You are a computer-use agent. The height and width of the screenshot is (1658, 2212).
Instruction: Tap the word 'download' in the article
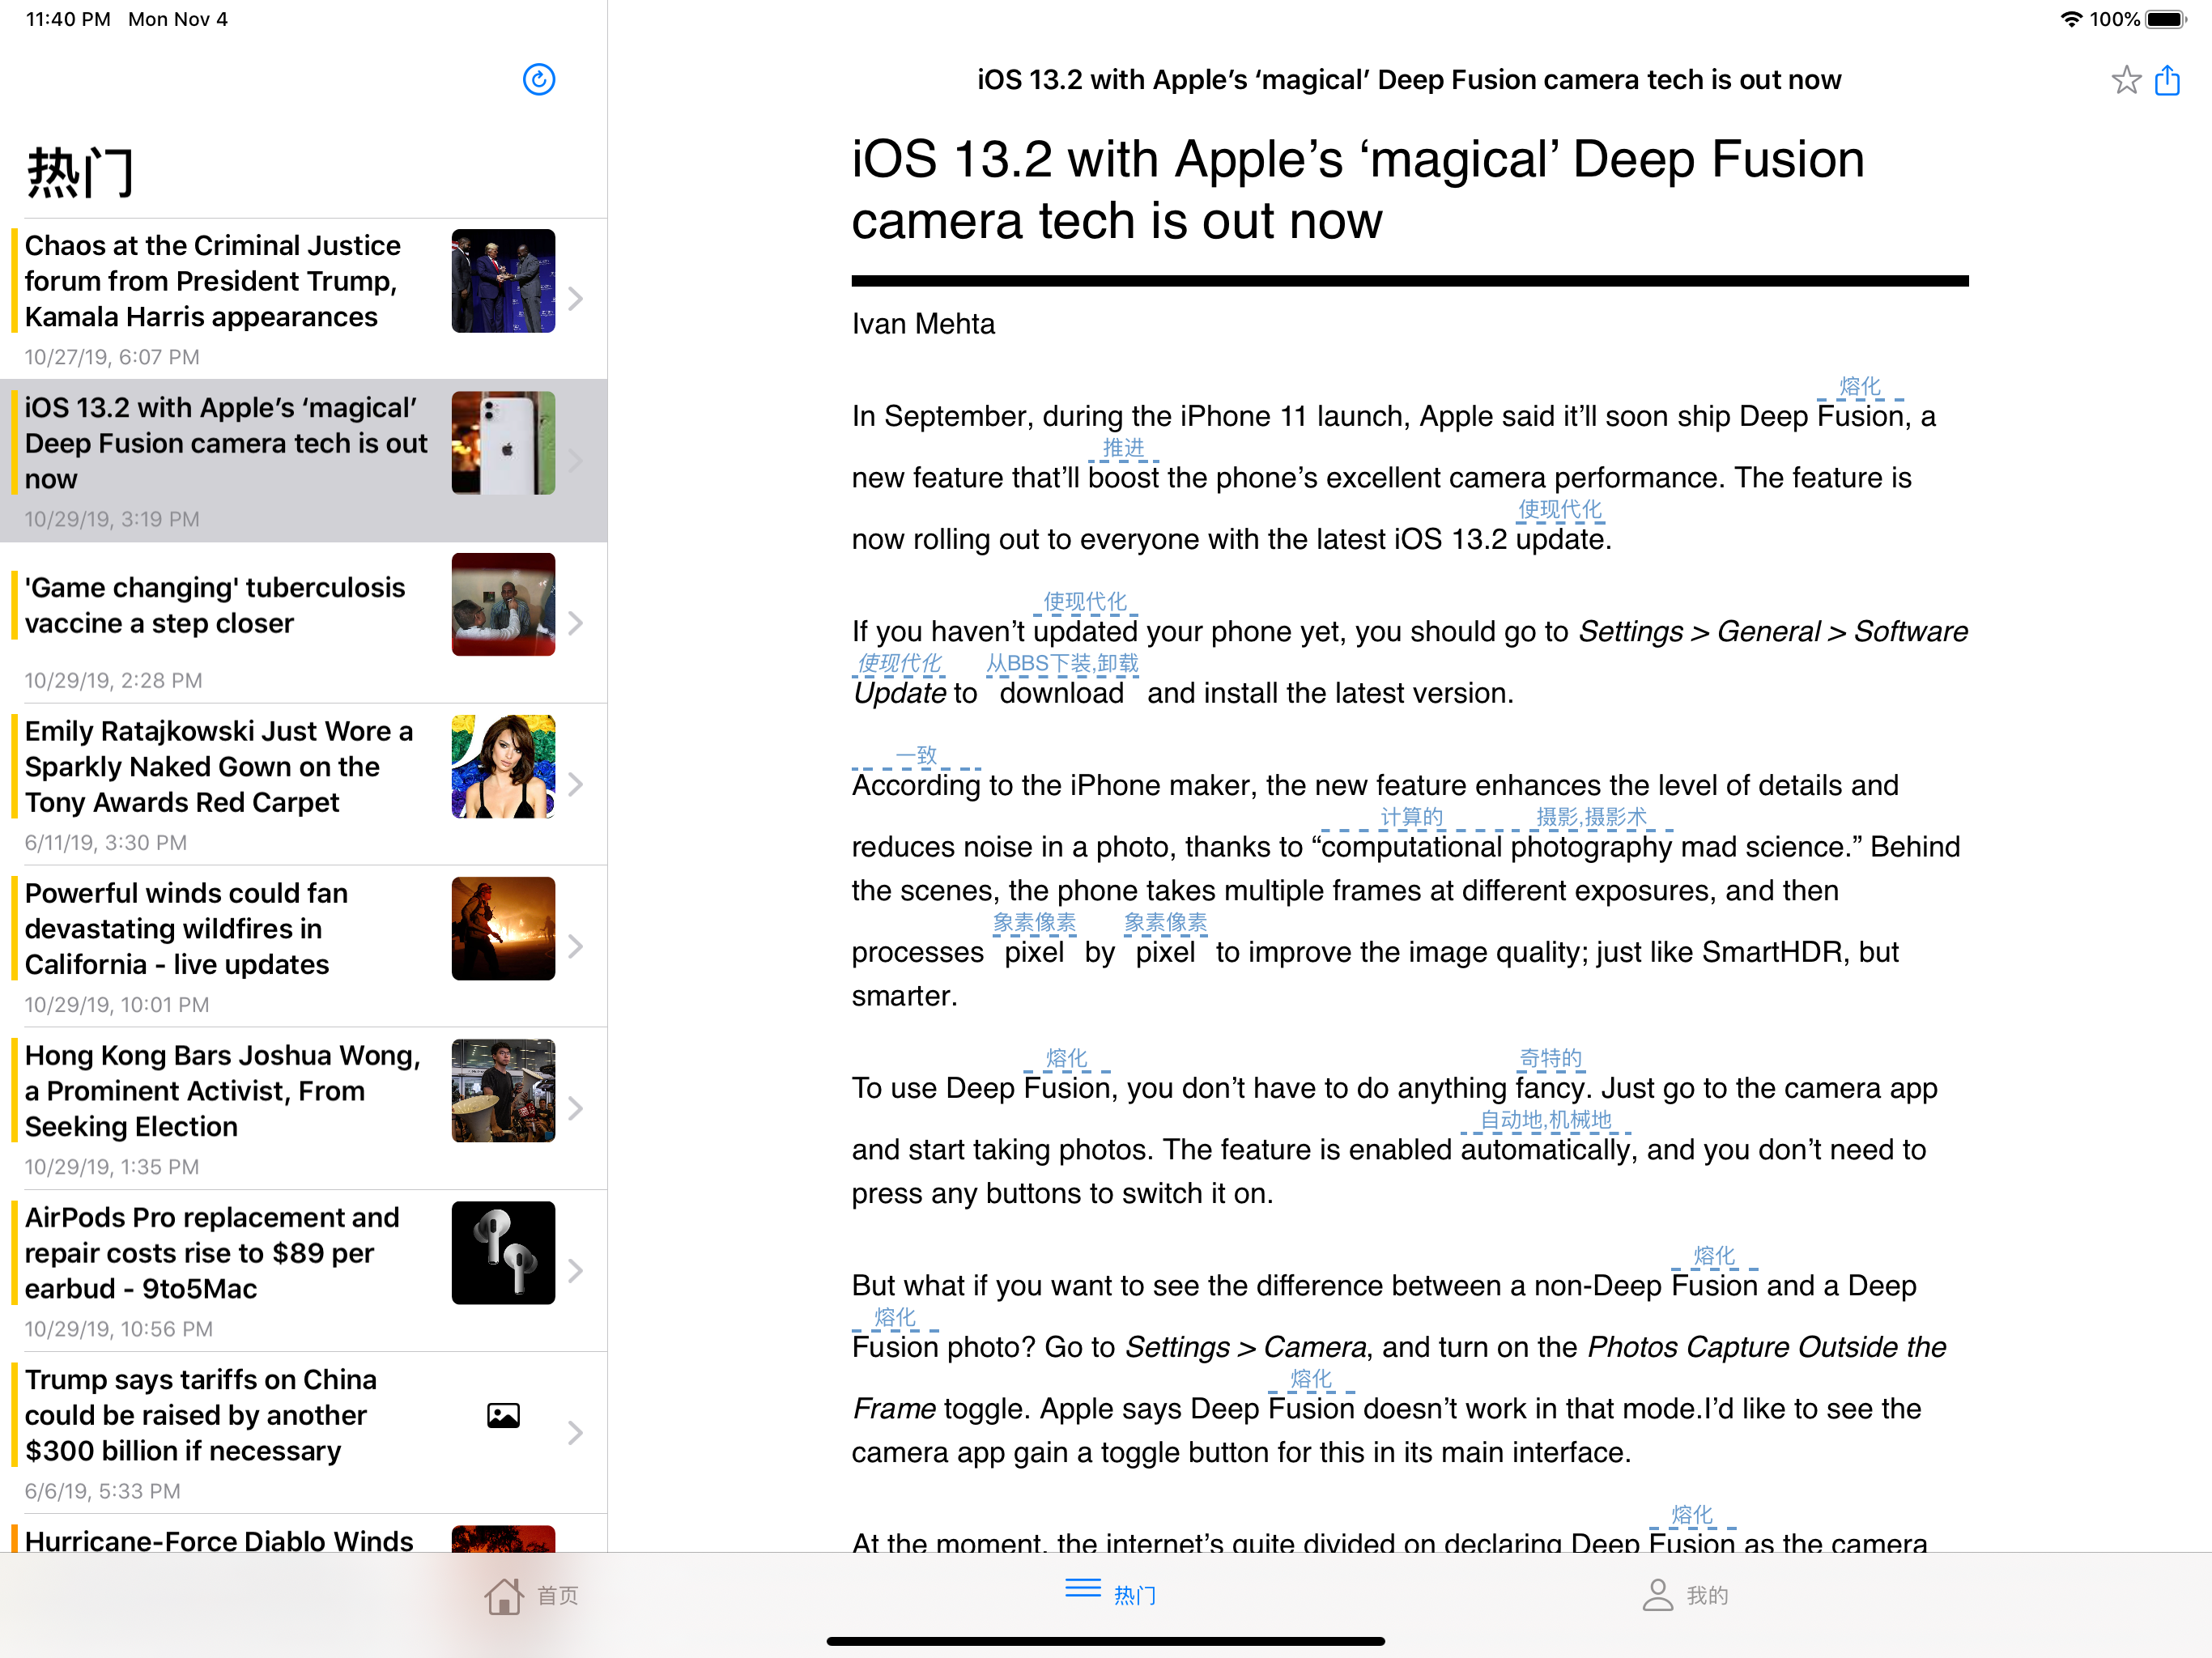pyautogui.click(x=1062, y=693)
